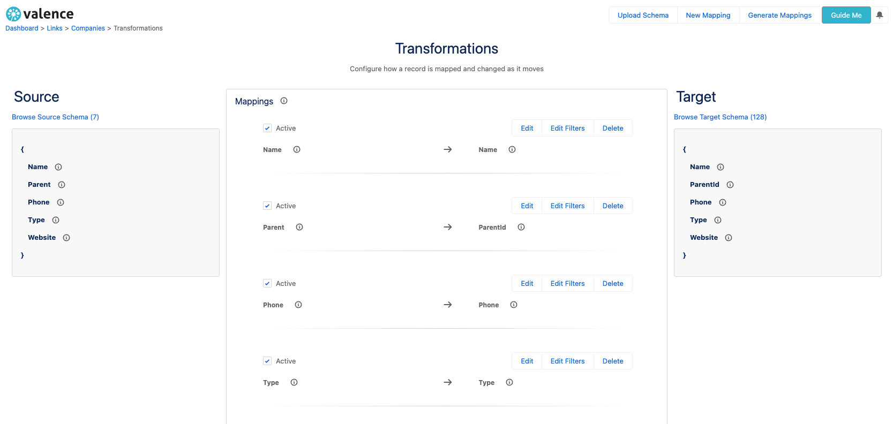Image resolution: width=893 pixels, height=424 pixels.
Task: Click info icon next to mapping source Phone
Action: [298, 305]
